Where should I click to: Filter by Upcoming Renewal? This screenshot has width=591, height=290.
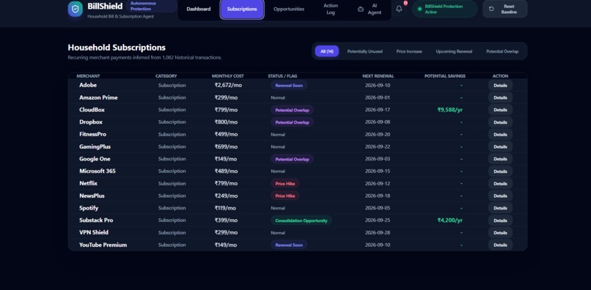coord(454,51)
